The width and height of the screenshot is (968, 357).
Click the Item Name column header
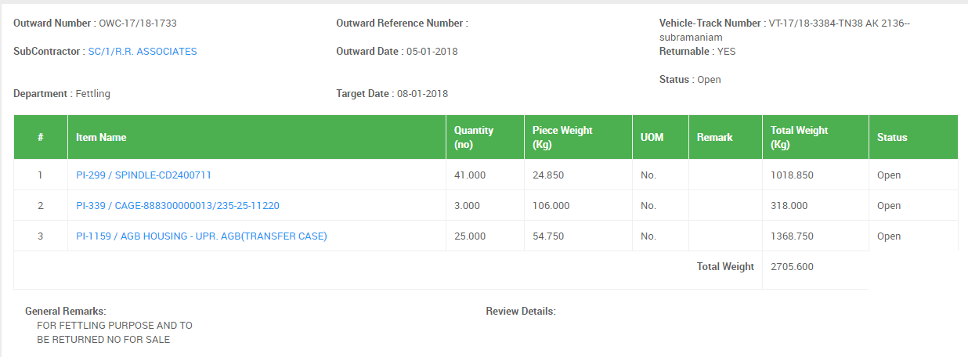coord(257,137)
